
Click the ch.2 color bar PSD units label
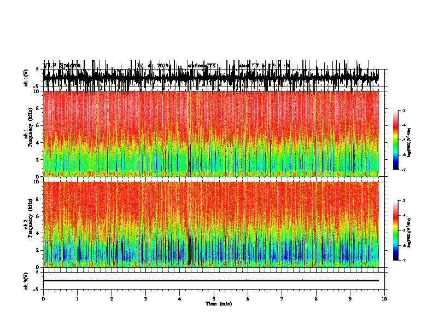point(409,233)
